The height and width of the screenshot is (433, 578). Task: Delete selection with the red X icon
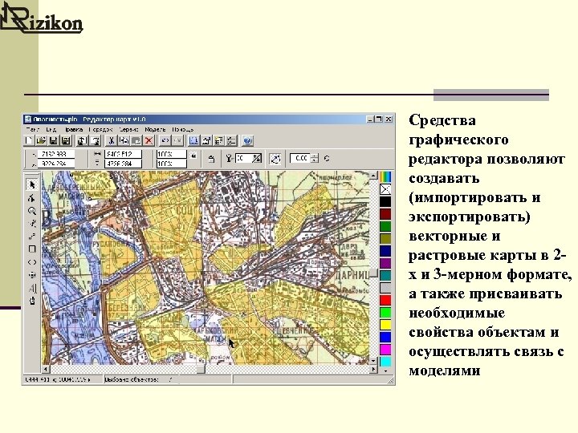[x=149, y=140]
